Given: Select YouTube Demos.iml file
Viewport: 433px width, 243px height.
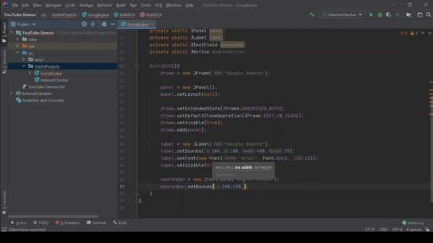Looking at the screenshot, I should (x=47, y=87).
